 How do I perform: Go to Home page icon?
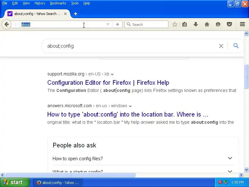[207, 24]
